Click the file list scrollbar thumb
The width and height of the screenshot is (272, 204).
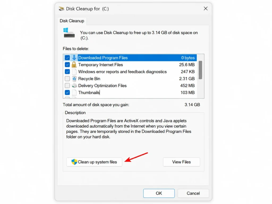[x=200, y=70]
